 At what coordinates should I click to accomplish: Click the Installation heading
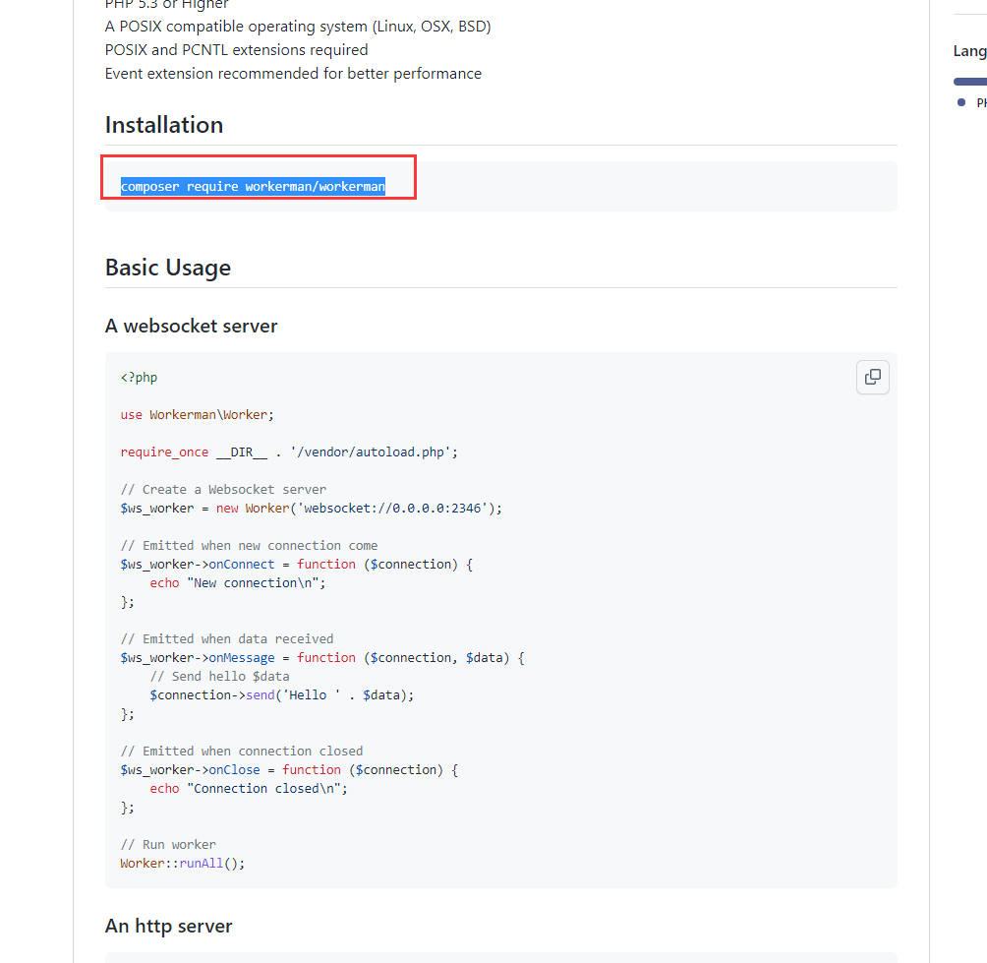[x=164, y=125]
